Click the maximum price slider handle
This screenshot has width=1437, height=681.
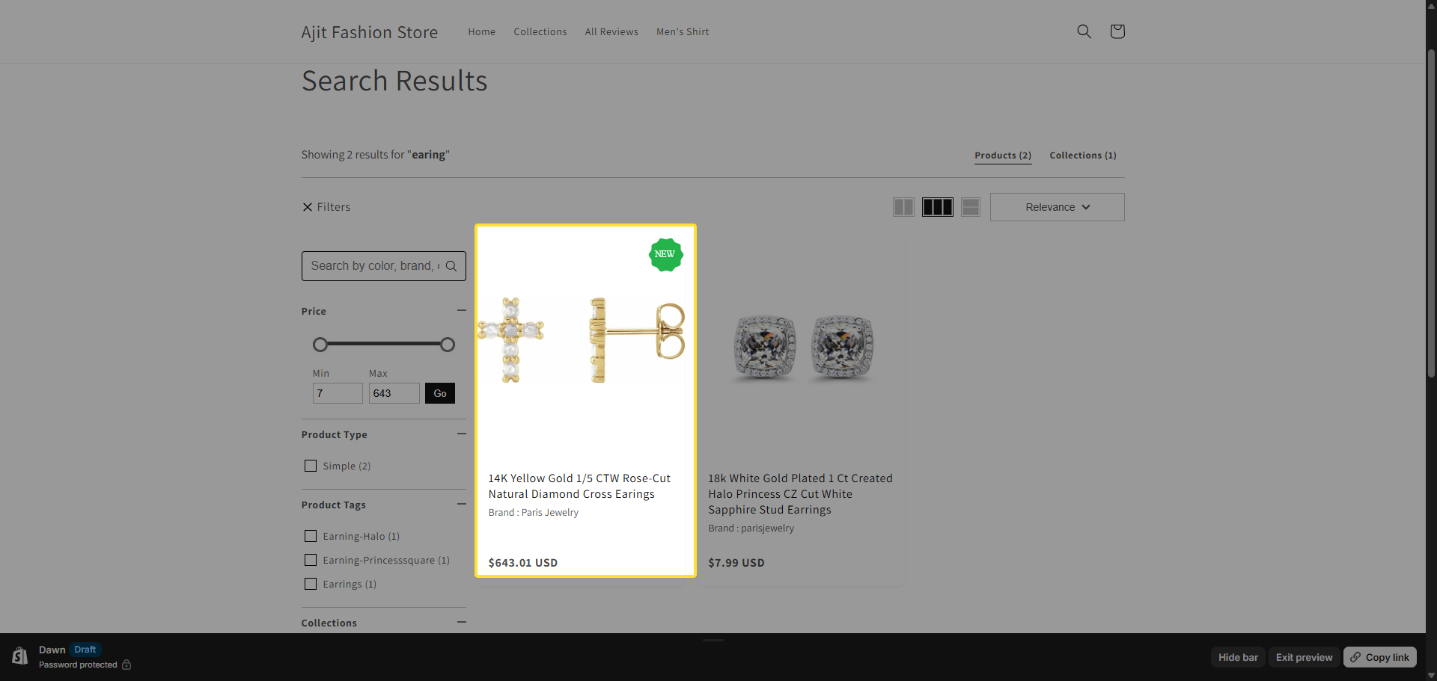[448, 345]
